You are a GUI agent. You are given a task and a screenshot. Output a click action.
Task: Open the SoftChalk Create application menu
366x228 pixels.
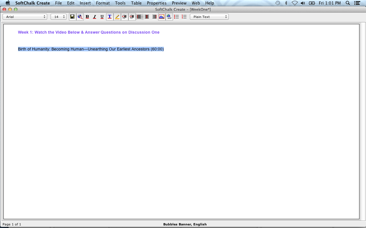tap(33, 3)
